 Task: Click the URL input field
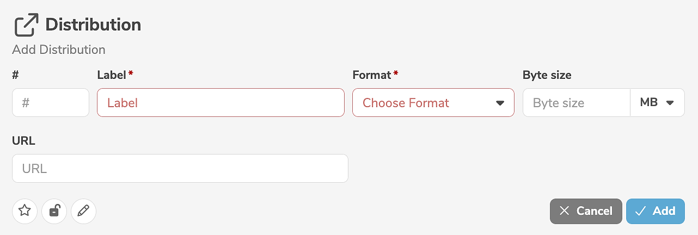click(x=180, y=169)
